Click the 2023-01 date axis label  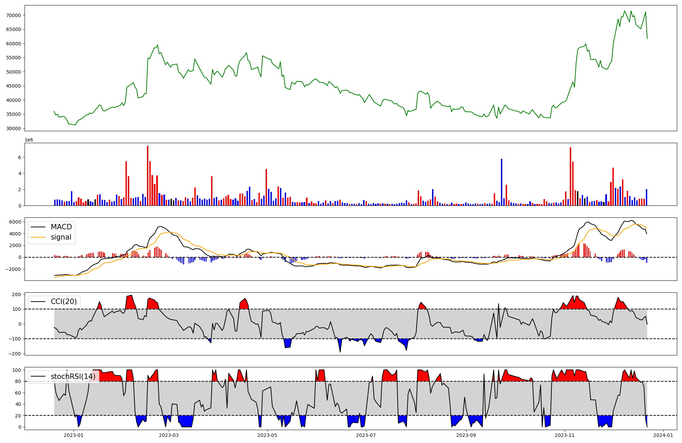[x=74, y=435]
